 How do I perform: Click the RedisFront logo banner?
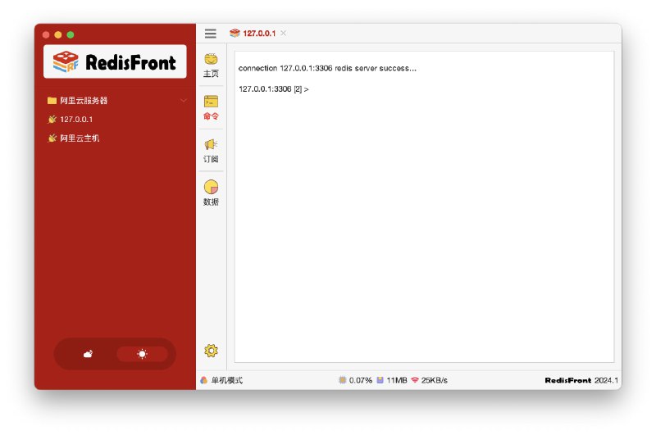point(115,62)
